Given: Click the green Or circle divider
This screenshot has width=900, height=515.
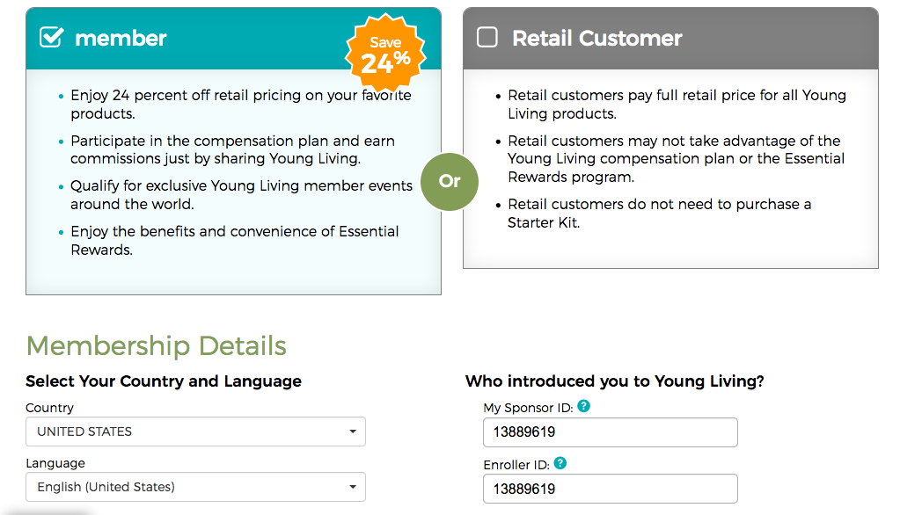Looking at the screenshot, I should point(450,181).
